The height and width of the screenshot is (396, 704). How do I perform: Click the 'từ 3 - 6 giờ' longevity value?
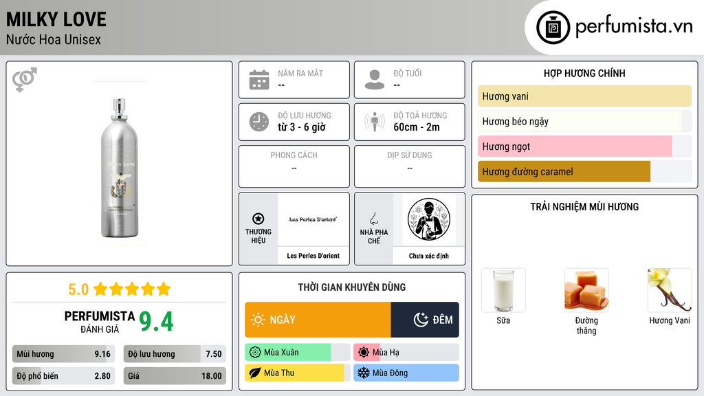(302, 127)
